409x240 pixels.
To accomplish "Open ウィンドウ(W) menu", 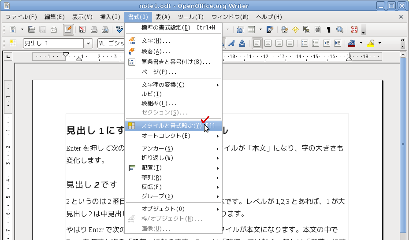I will point(230,17).
